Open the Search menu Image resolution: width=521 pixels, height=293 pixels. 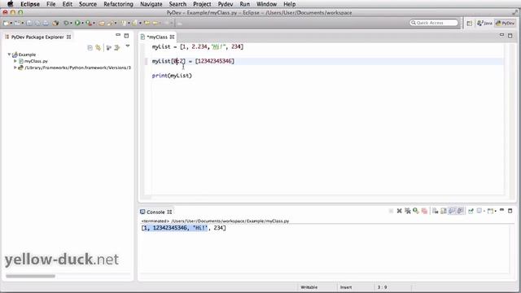tap(177, 4)
